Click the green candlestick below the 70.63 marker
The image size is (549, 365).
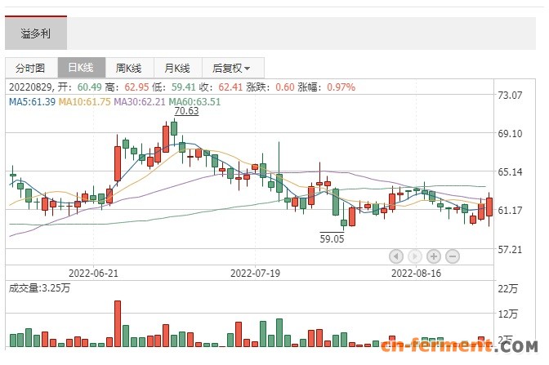pos(174,128)
